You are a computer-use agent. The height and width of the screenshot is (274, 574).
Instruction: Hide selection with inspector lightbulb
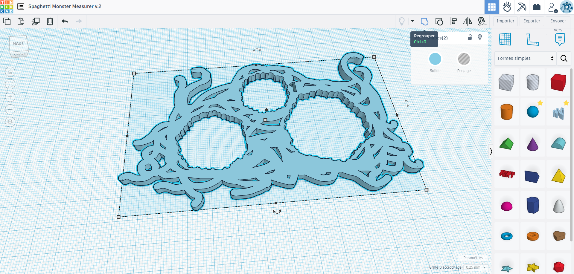480,37
